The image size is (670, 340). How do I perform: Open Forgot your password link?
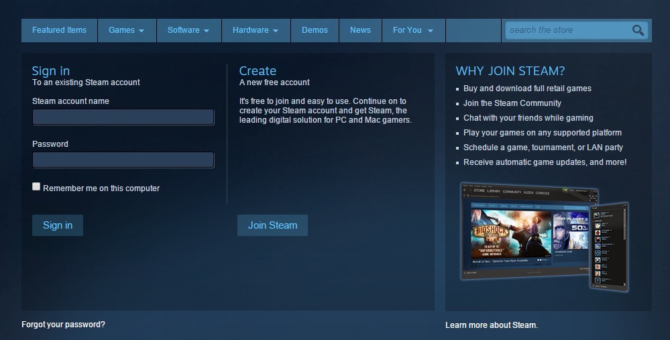63,325
